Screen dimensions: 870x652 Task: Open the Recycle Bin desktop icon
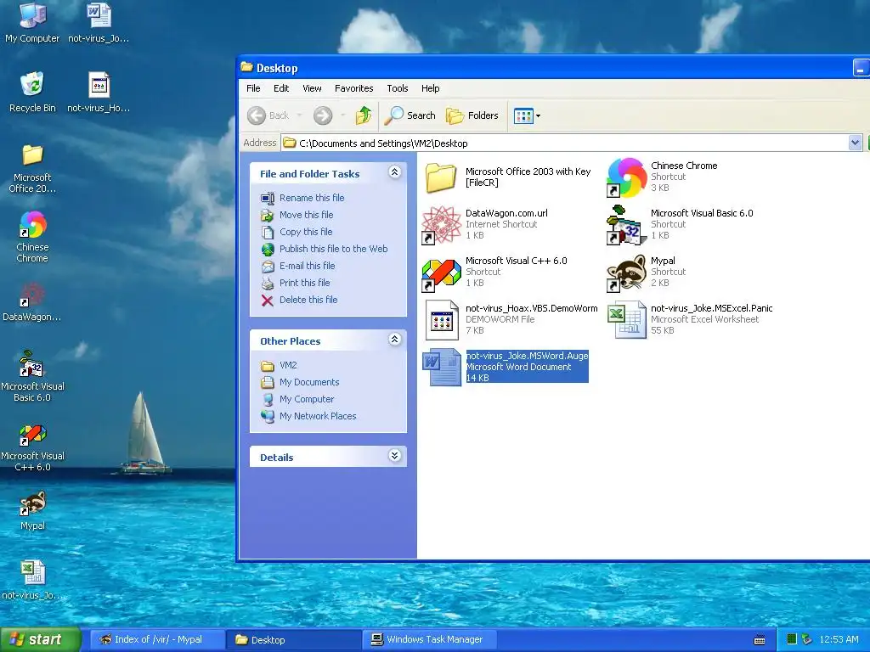(32, 92)
